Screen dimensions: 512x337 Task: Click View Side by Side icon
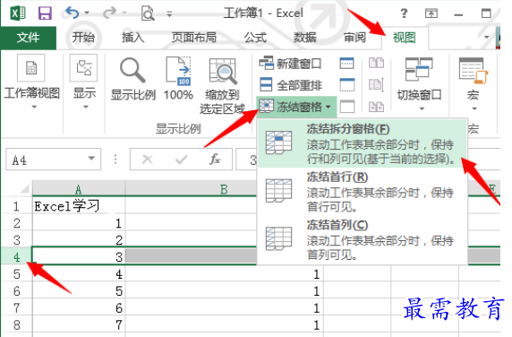376,63
